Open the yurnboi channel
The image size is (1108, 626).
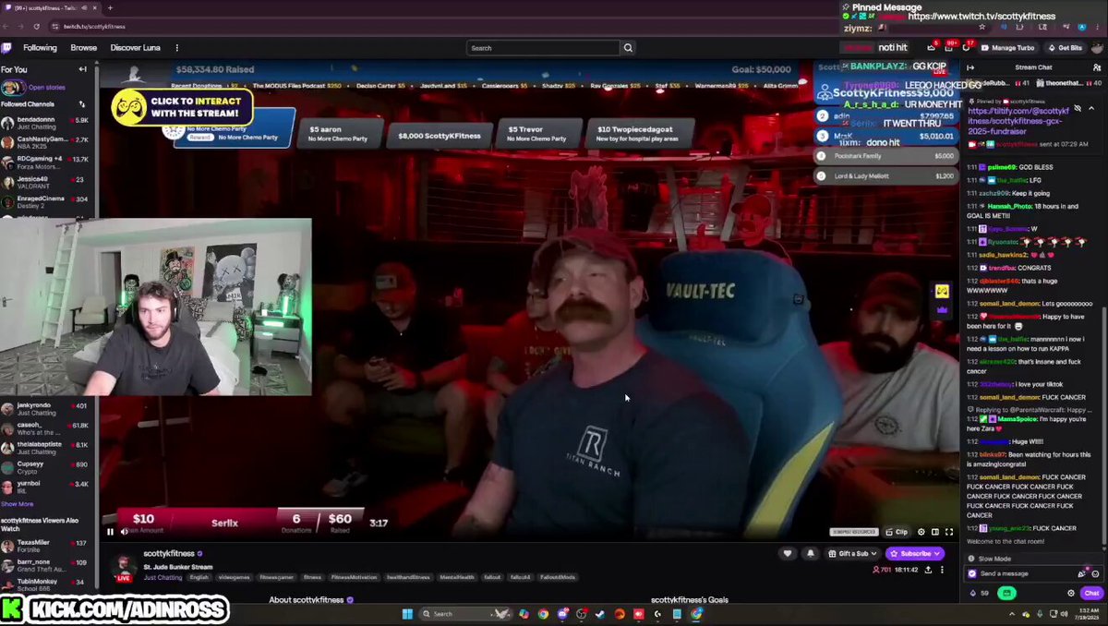(44, 488)
